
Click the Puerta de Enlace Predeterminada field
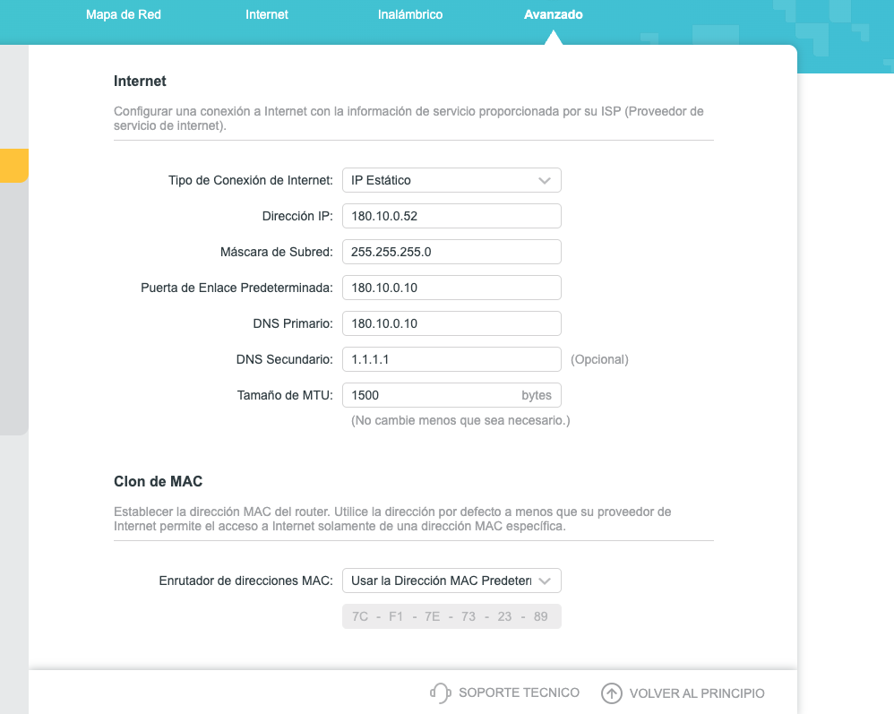click(451, 288)
